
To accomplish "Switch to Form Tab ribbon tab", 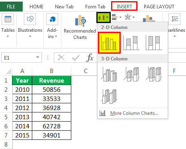I will [95, 7].
